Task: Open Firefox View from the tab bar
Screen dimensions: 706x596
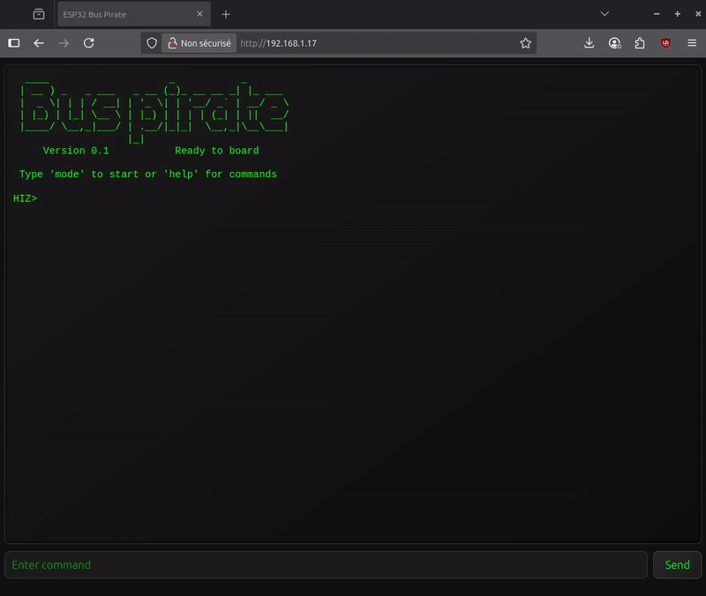Action: 38,14
